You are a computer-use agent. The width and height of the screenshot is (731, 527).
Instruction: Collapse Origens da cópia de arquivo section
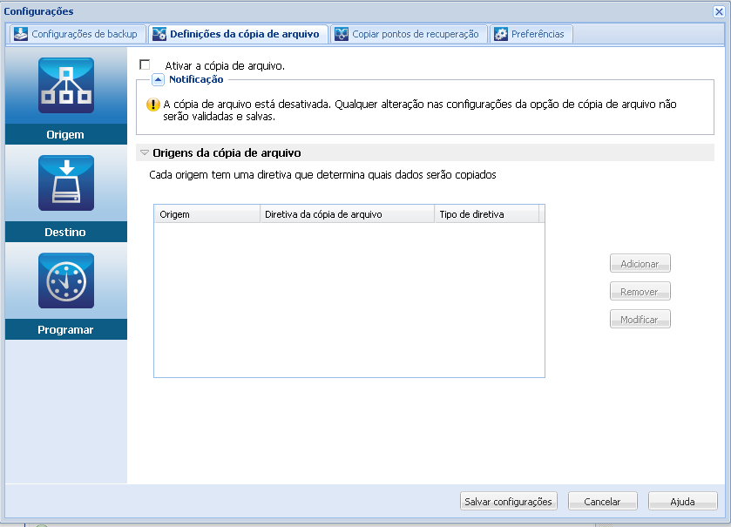pyautogui.click(x=145, y=152)
